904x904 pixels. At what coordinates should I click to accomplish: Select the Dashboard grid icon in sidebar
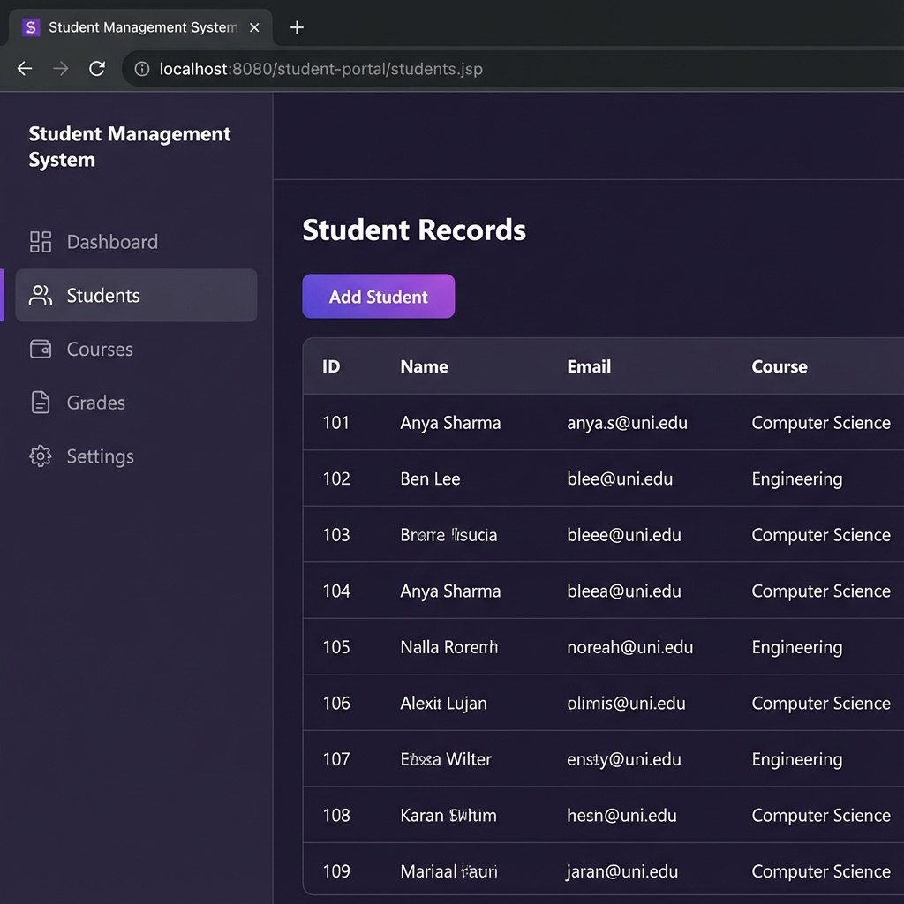pyautogui.click(x=40, y=241)
